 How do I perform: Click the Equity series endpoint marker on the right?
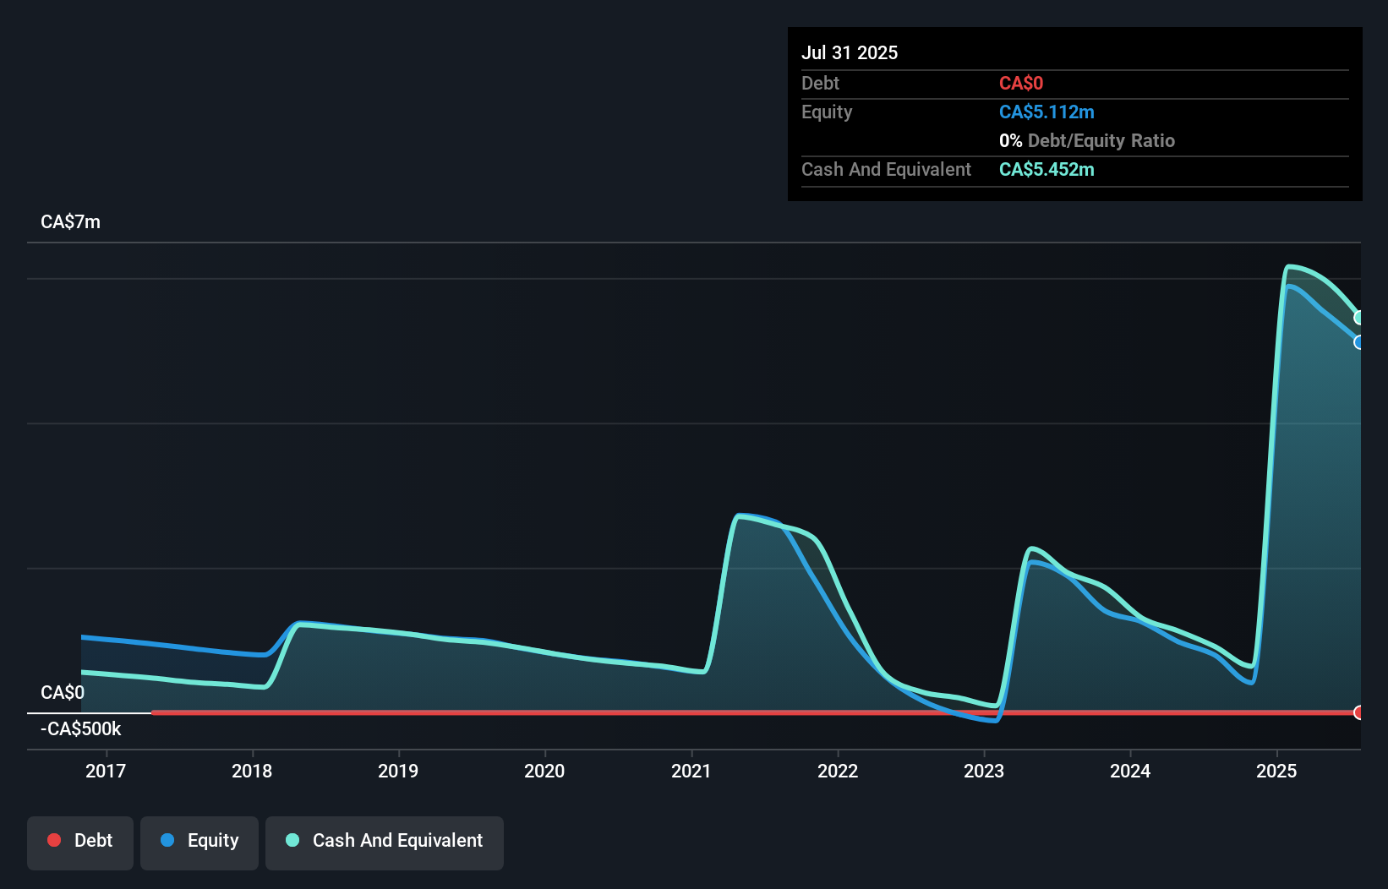(1358, 343)
